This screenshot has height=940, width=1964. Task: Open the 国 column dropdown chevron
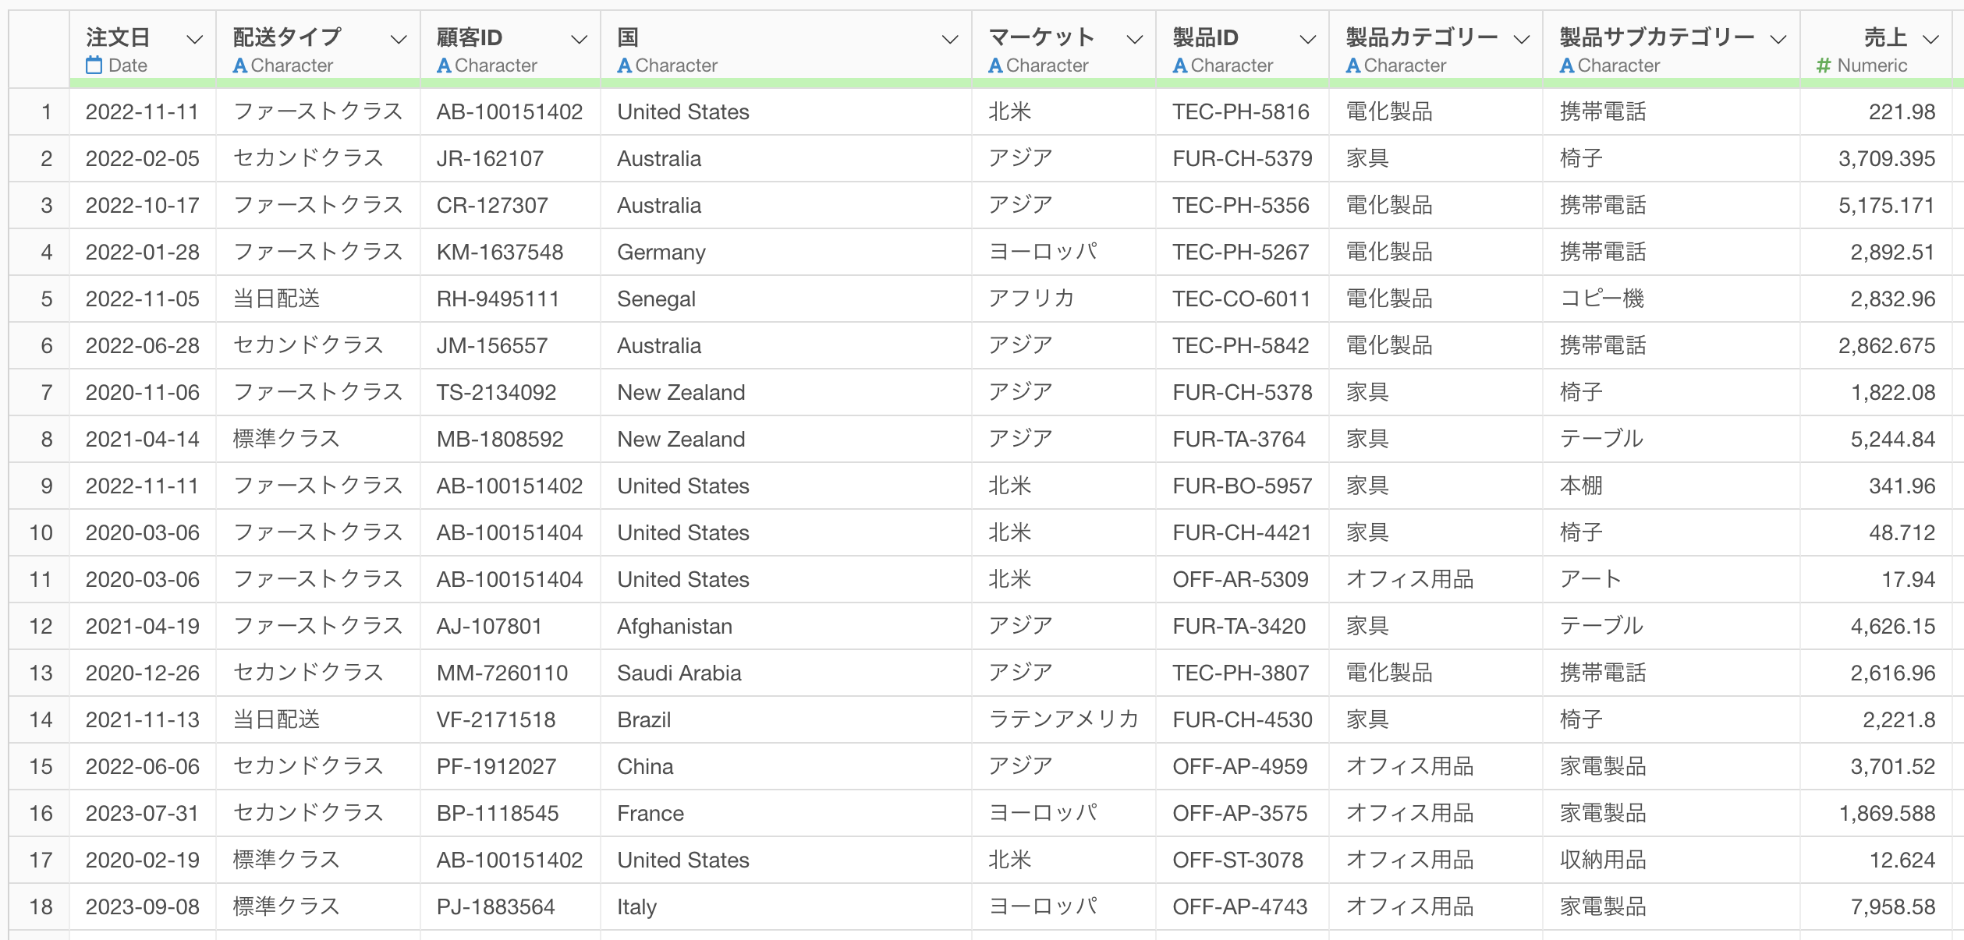point(949,39)
